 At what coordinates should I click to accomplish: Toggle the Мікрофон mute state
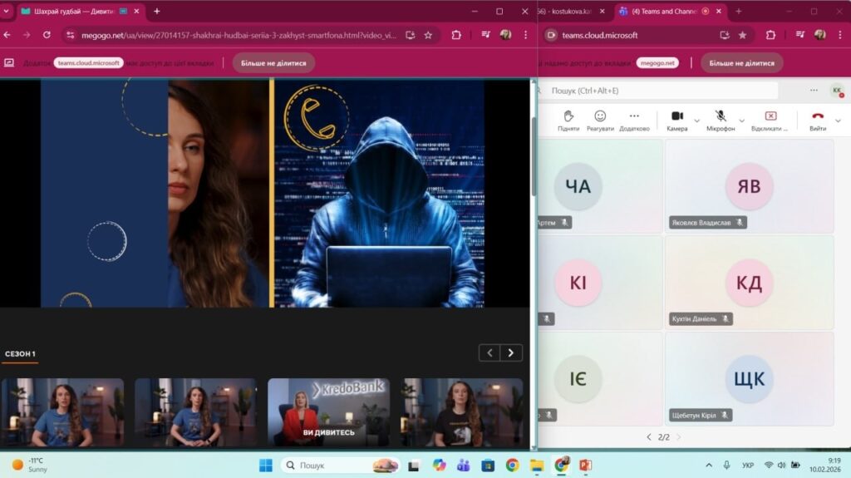pyautogui.click(x=721, y=116)
